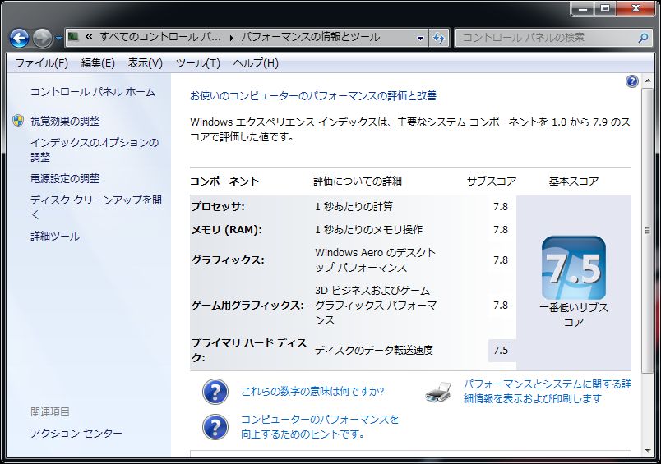Click the 7.5 hard disk subscore
The image size is (661, 464).
[x=501, y=351]
